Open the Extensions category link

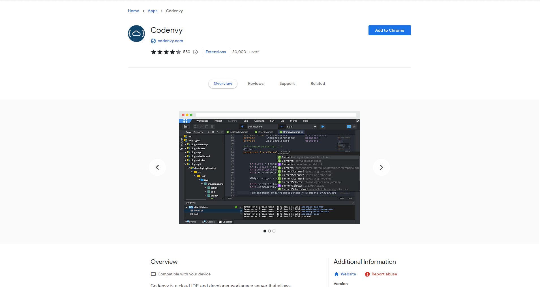click(x=216, y=52)
